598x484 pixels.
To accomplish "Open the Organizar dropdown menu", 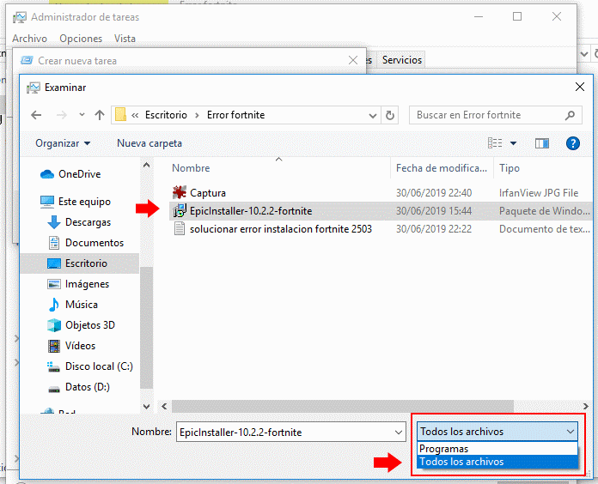I will click(63, 143).
